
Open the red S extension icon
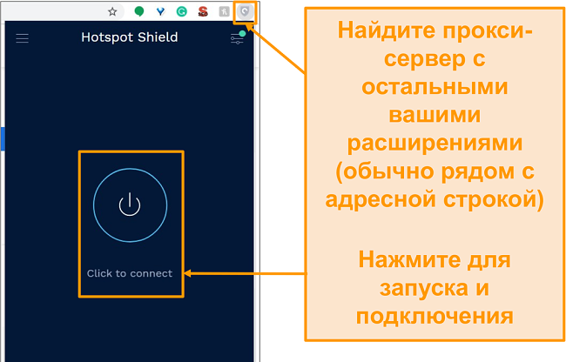click(x=203, y=12)
